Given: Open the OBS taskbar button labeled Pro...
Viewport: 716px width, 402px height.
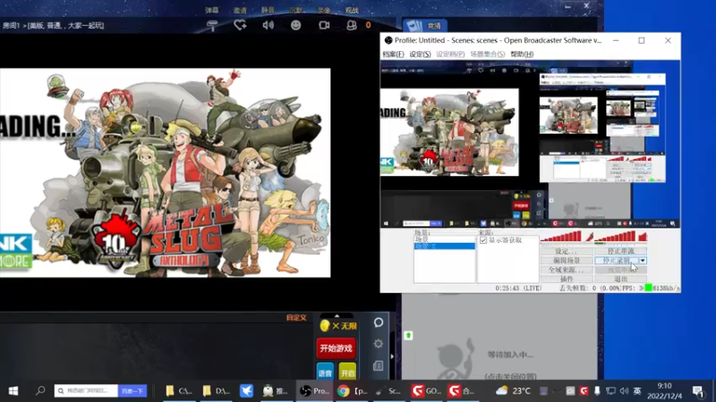Looking at the screenshot, I should pyautogui.click(x=315, y=390).
